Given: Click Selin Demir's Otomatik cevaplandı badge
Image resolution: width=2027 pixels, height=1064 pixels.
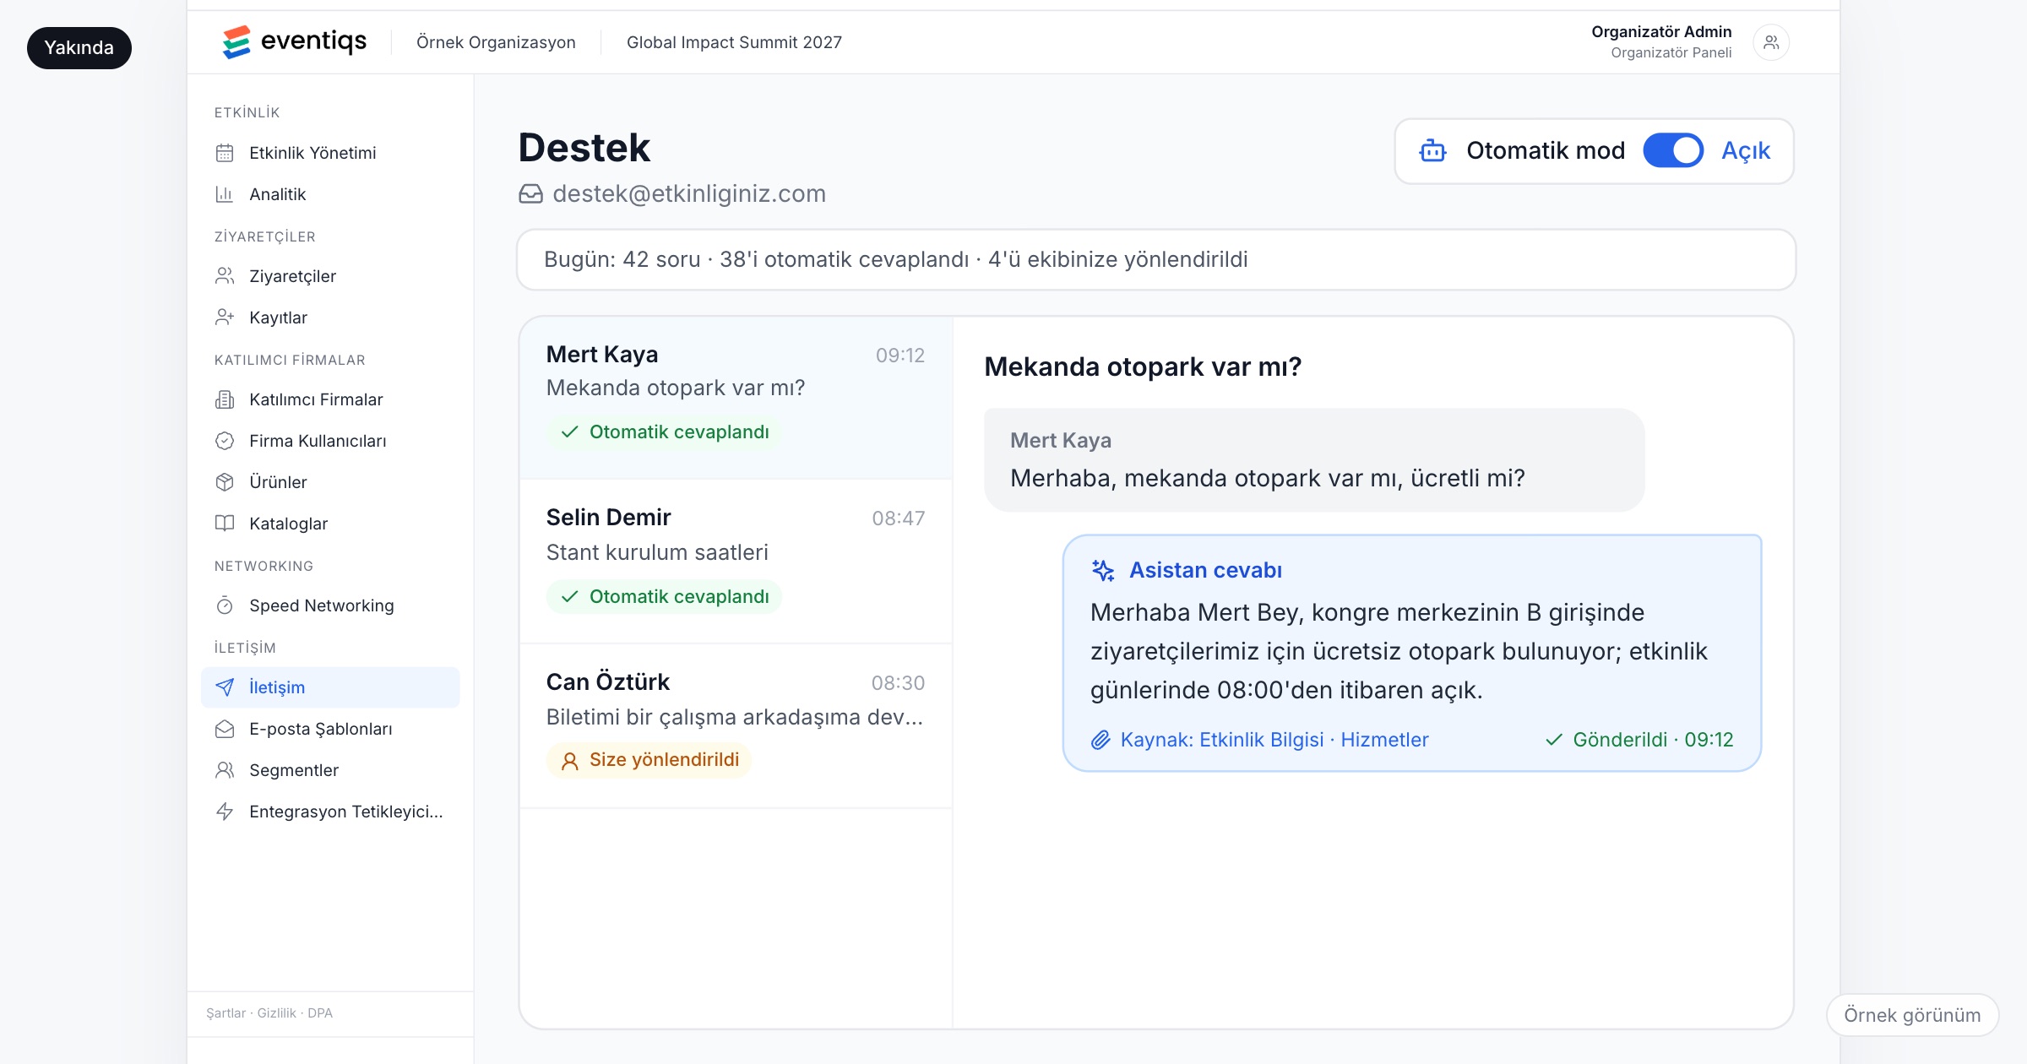Looking at the screenshot, I should (664, 597).
